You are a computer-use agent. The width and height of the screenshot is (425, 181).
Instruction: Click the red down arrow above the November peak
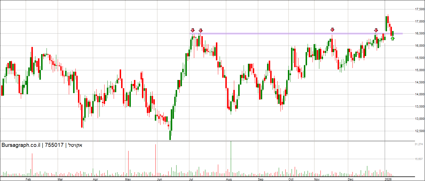coord(332,30)
